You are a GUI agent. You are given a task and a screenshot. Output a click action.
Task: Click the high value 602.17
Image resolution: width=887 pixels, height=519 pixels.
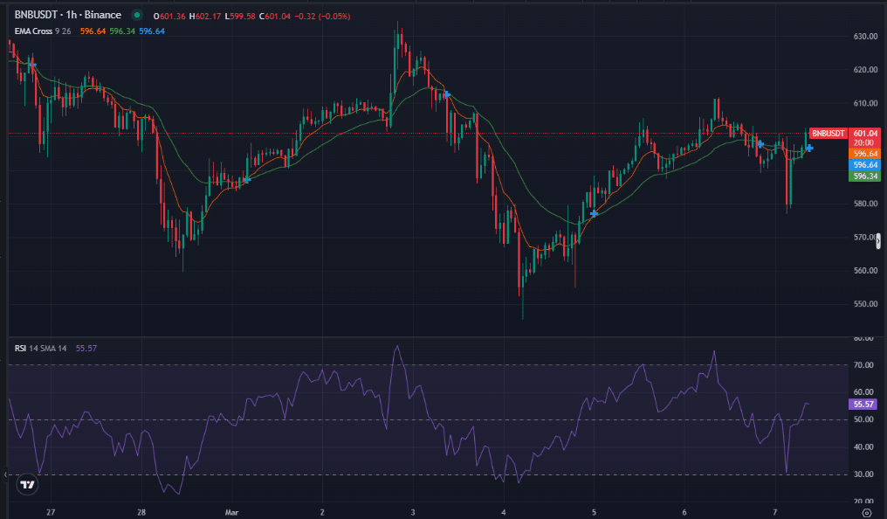coord(208,17)
